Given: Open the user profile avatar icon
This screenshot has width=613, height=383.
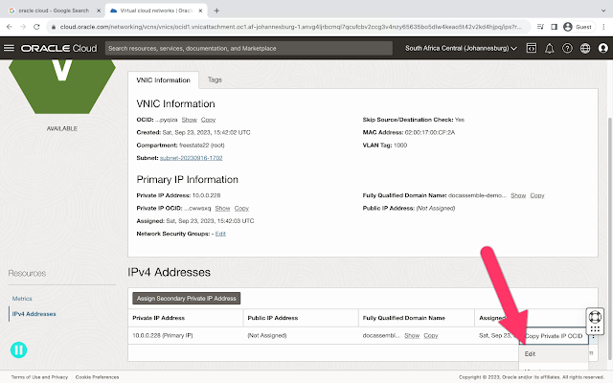Looking at the screenshot, I should 603,48.
